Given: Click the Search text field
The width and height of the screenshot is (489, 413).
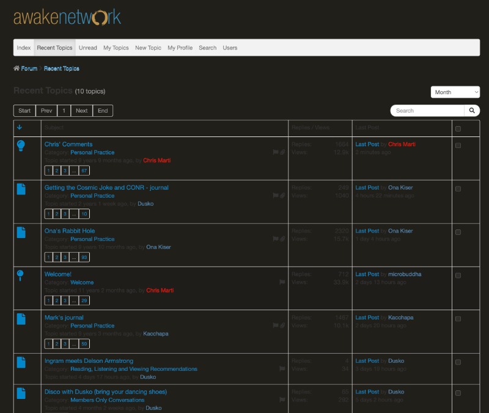Looking at the screenshot, I should [x=427, y=111].
